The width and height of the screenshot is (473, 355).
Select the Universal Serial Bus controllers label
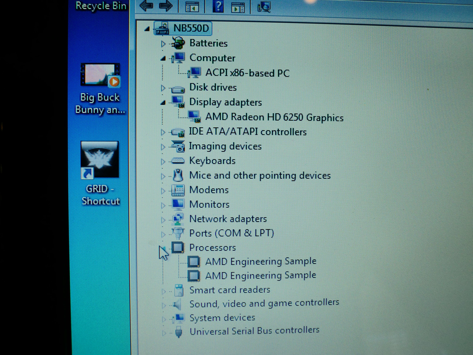pyautogui.click(x=255, y=331)
